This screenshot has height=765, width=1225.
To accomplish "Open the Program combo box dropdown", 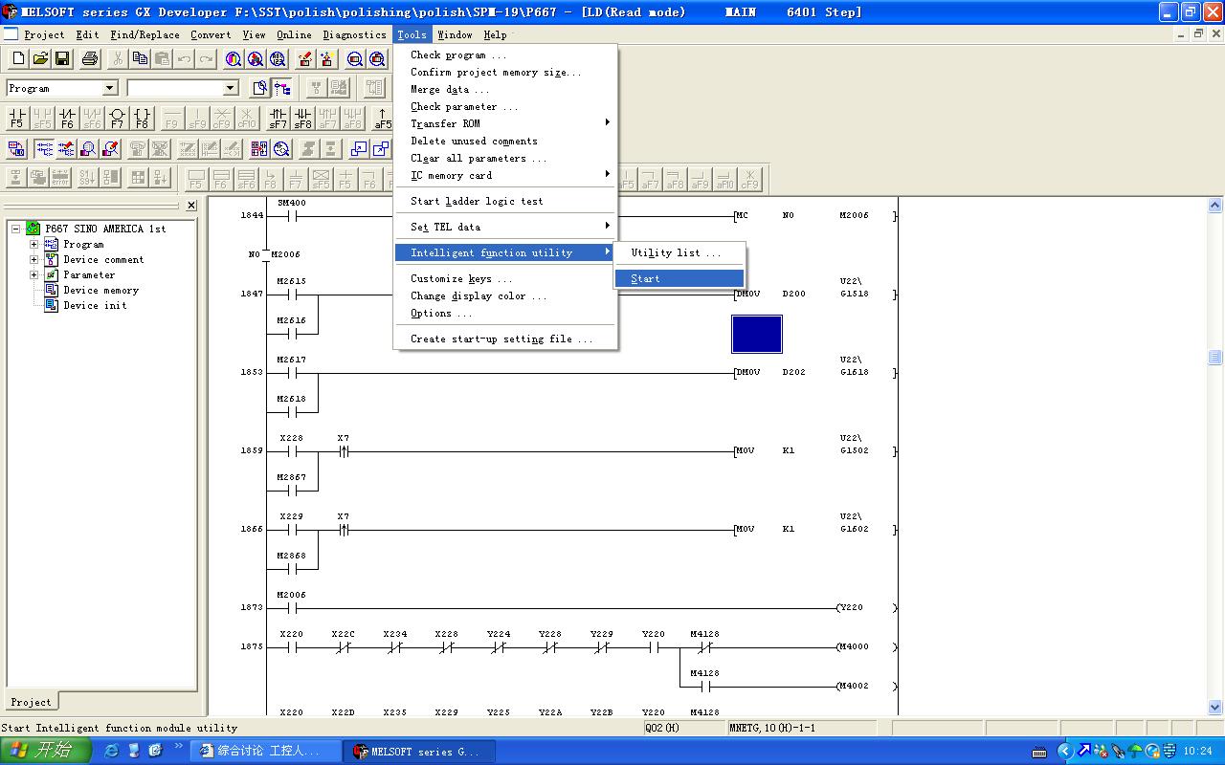I will pyautogui.click(x=109, y=89).
